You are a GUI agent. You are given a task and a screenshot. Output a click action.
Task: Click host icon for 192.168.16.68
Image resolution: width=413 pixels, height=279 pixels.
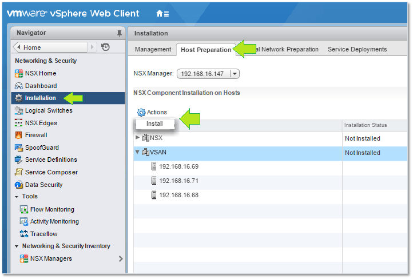[x=154, y=195]
